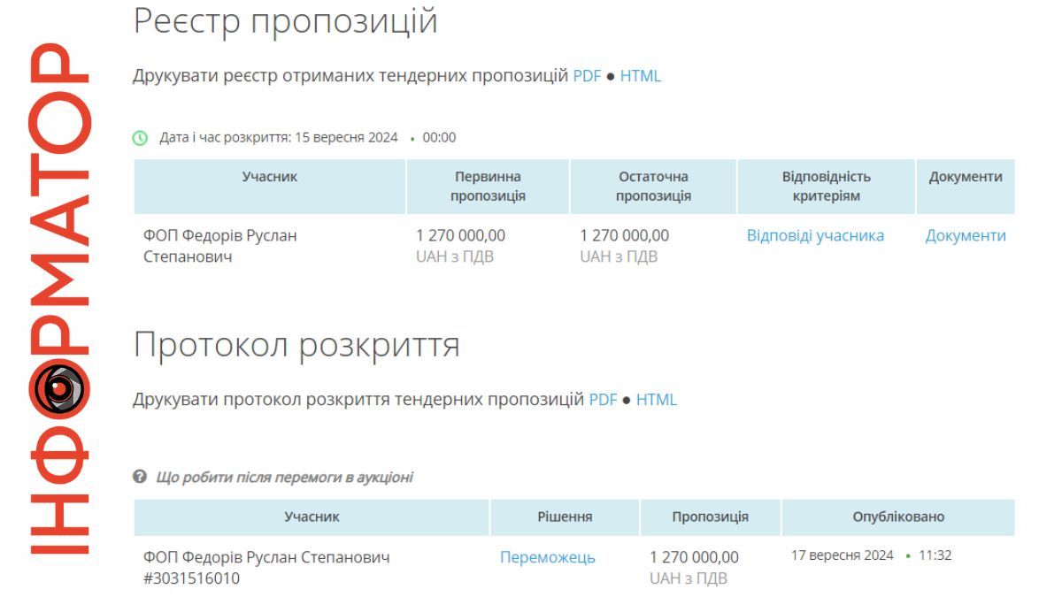Click the 'Рішення' header in protocol table
Viewport: 1062px width, 597px height.
coord(566,518)
